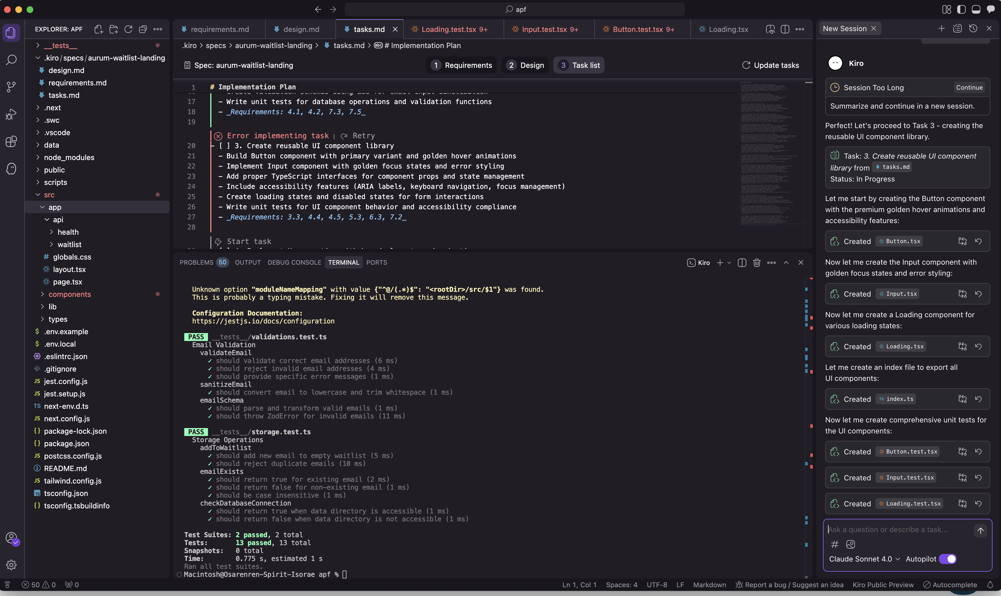Refresh the Explorer file tree
Screen dimensions: 1001x596
coord(128,29)
